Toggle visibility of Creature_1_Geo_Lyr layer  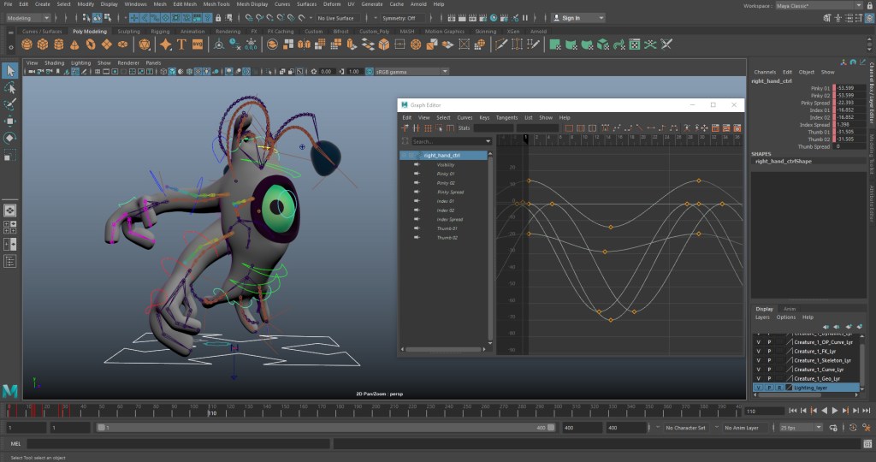coord(758,378)
